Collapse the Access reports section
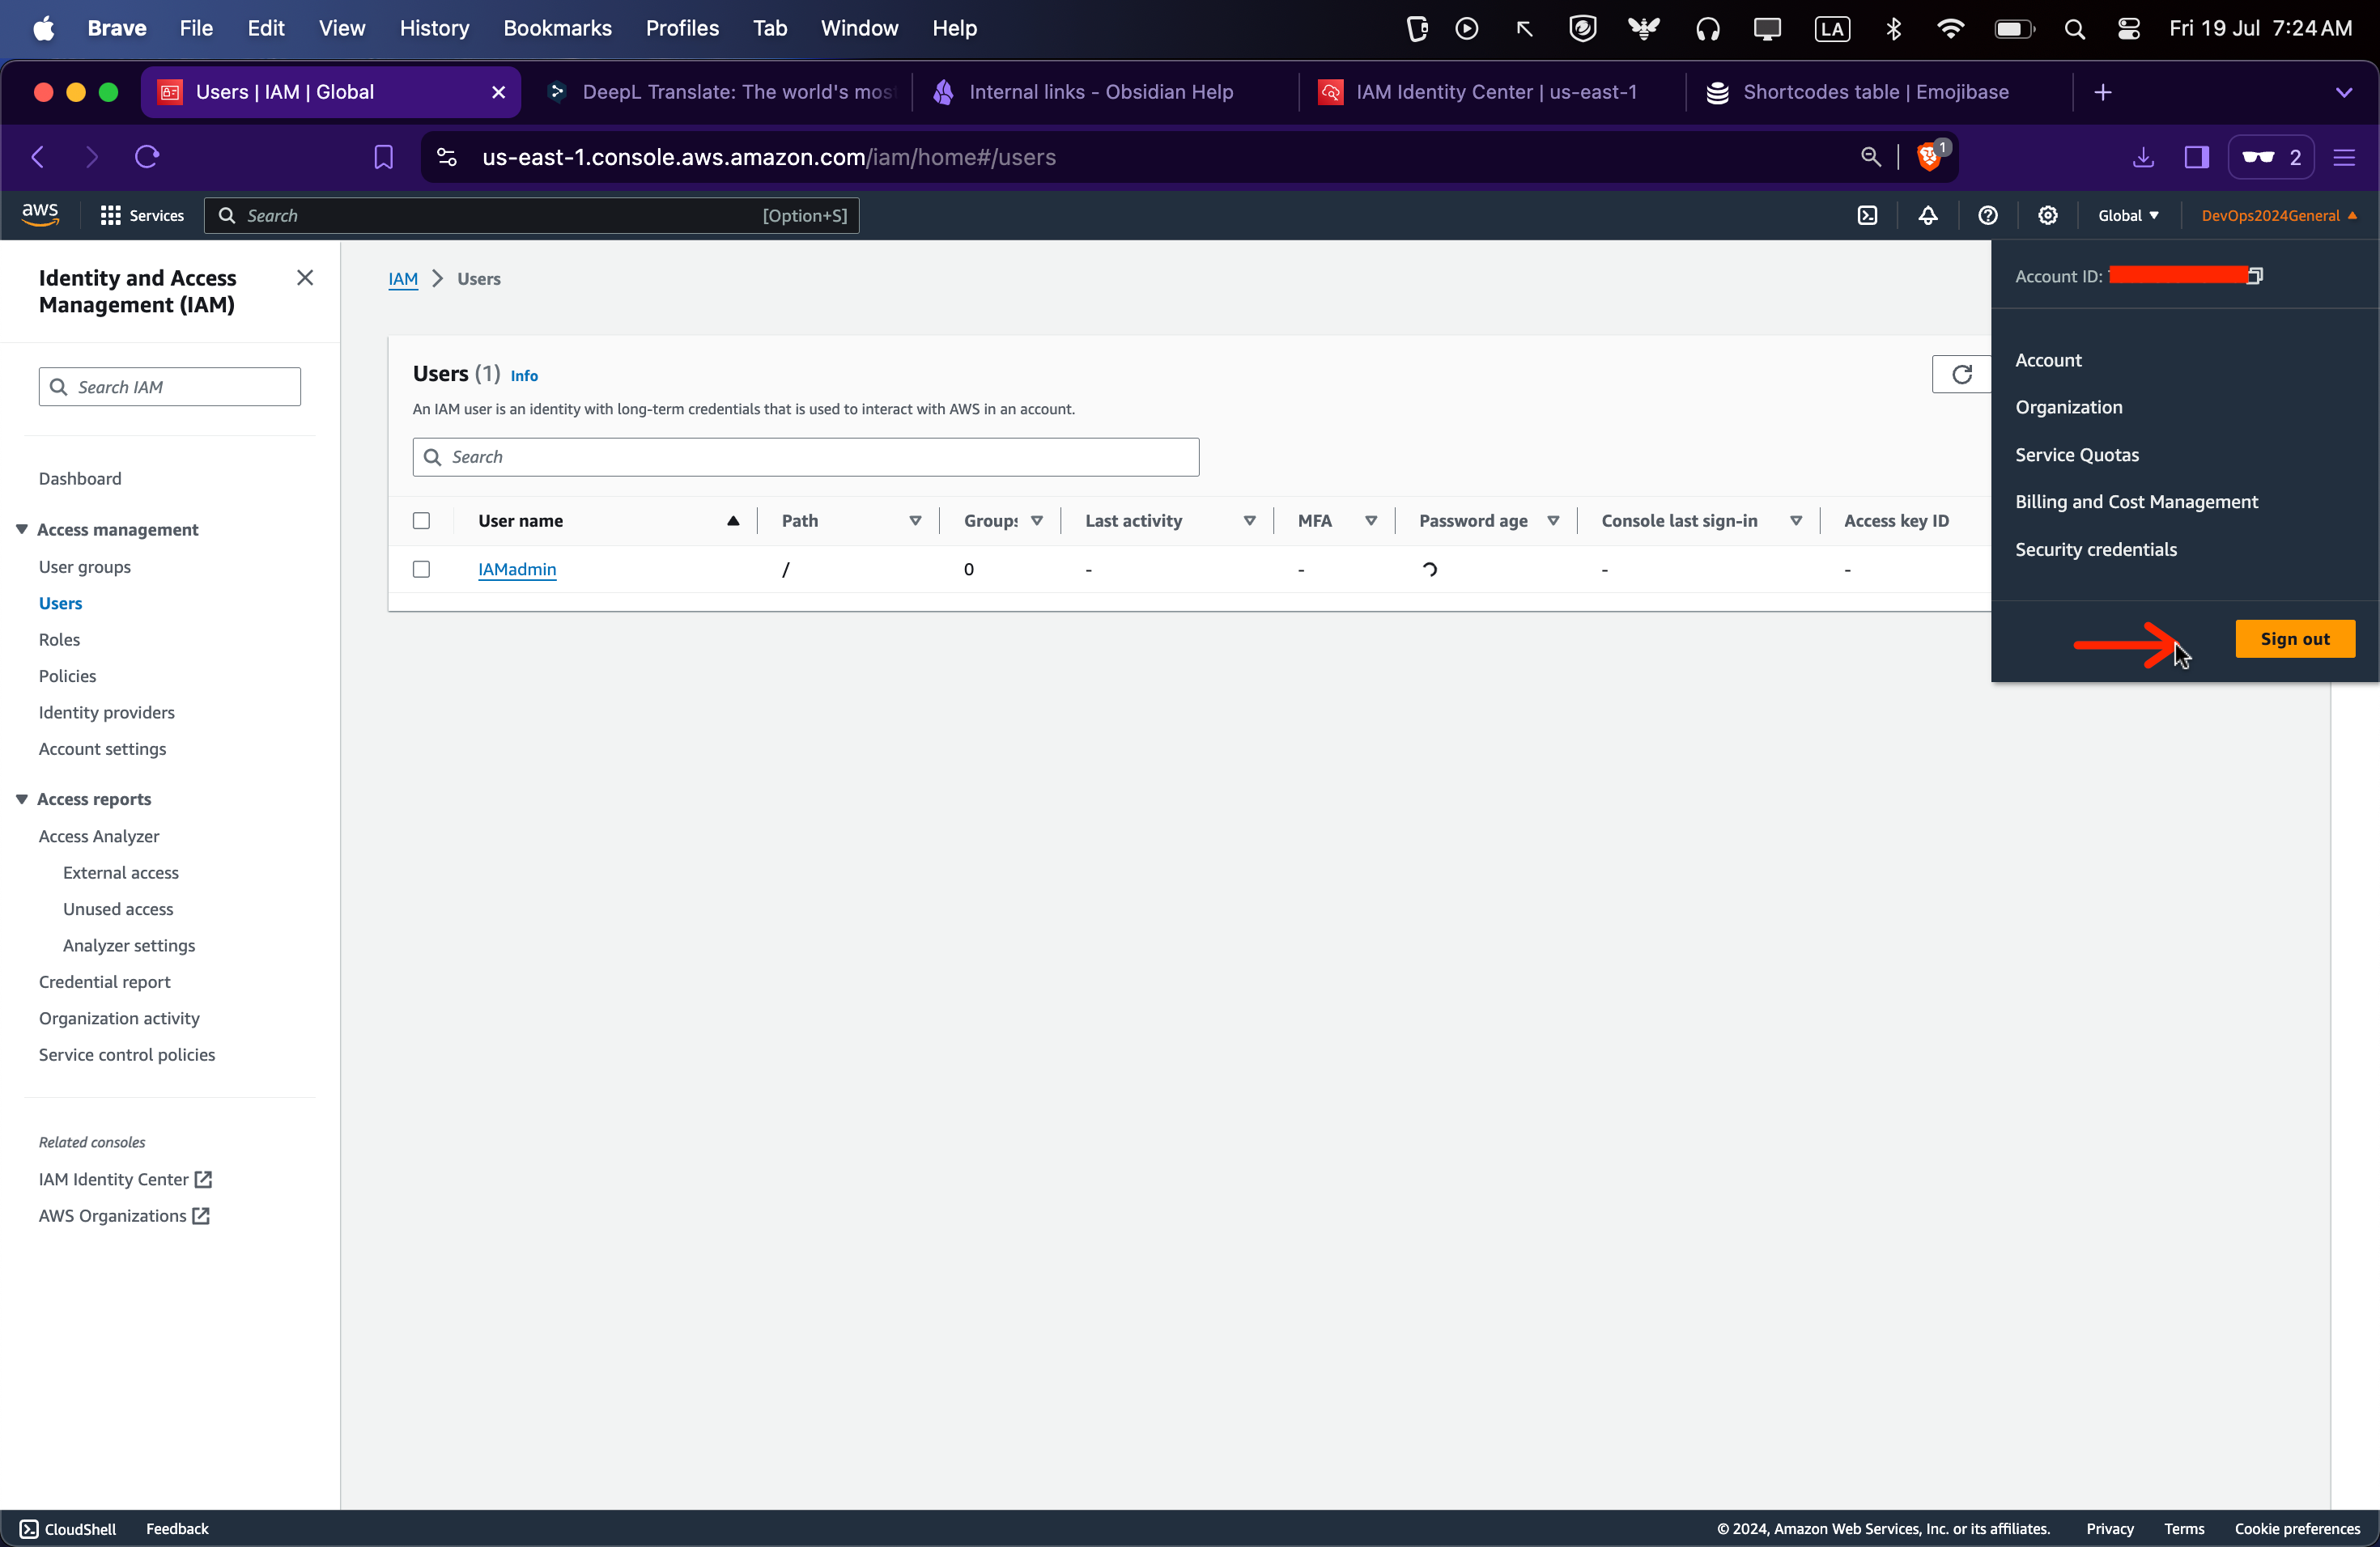 coord(22,799)
